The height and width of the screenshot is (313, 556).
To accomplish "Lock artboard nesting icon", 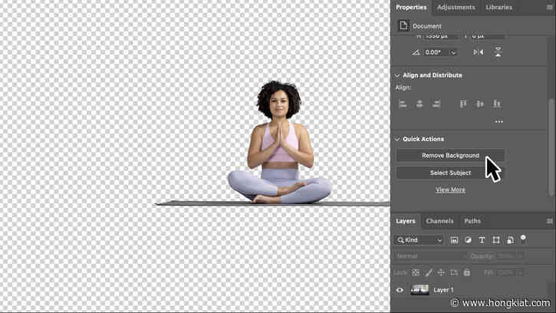I will pyautogui.click(x=454, y=272).
